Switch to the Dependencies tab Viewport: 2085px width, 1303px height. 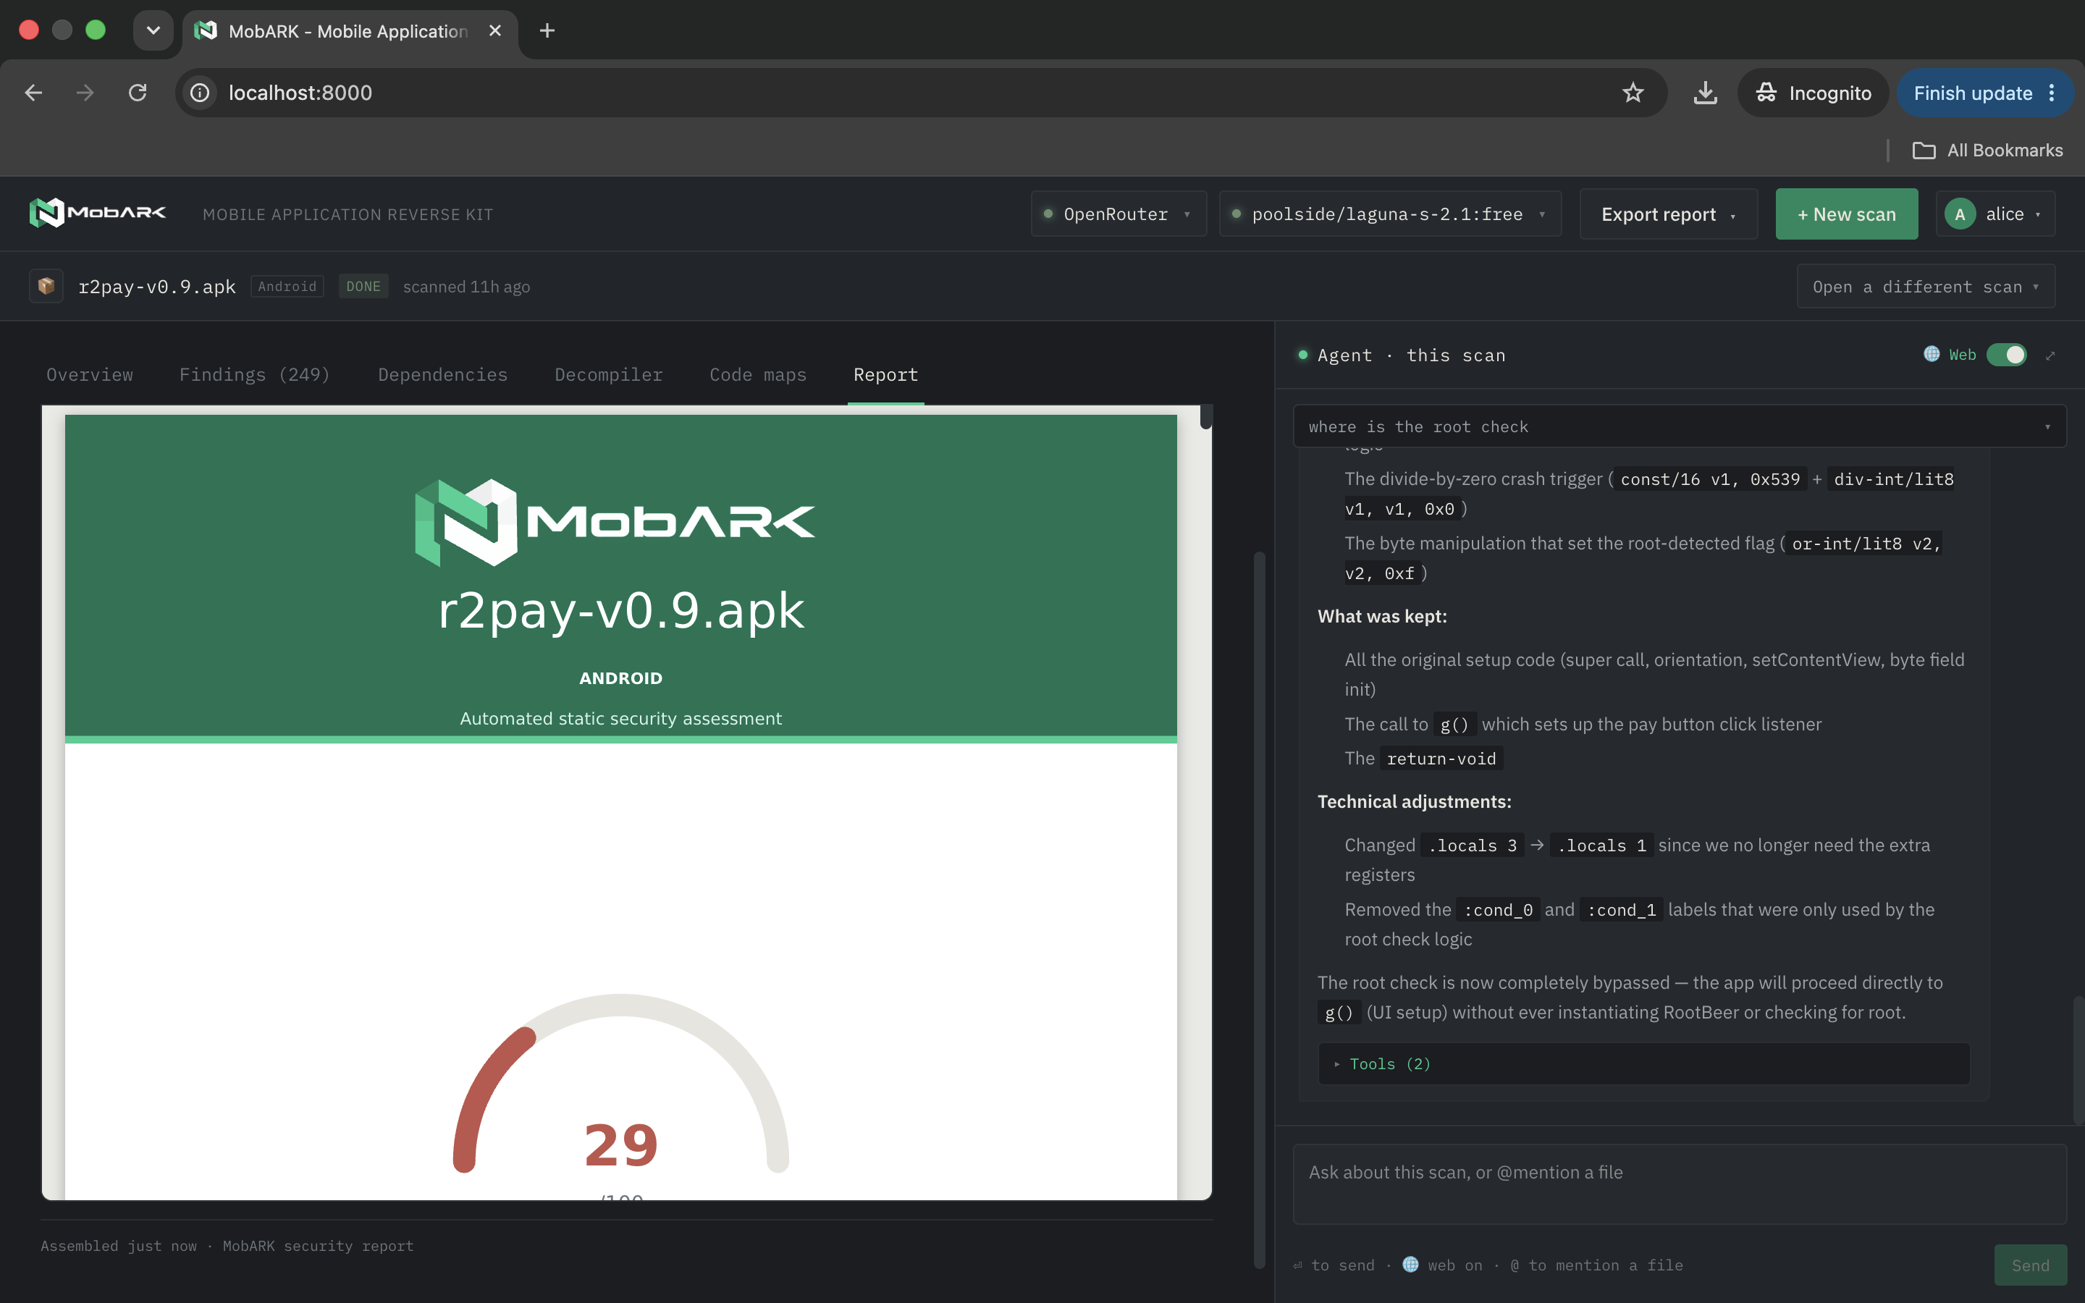point(443,374)
